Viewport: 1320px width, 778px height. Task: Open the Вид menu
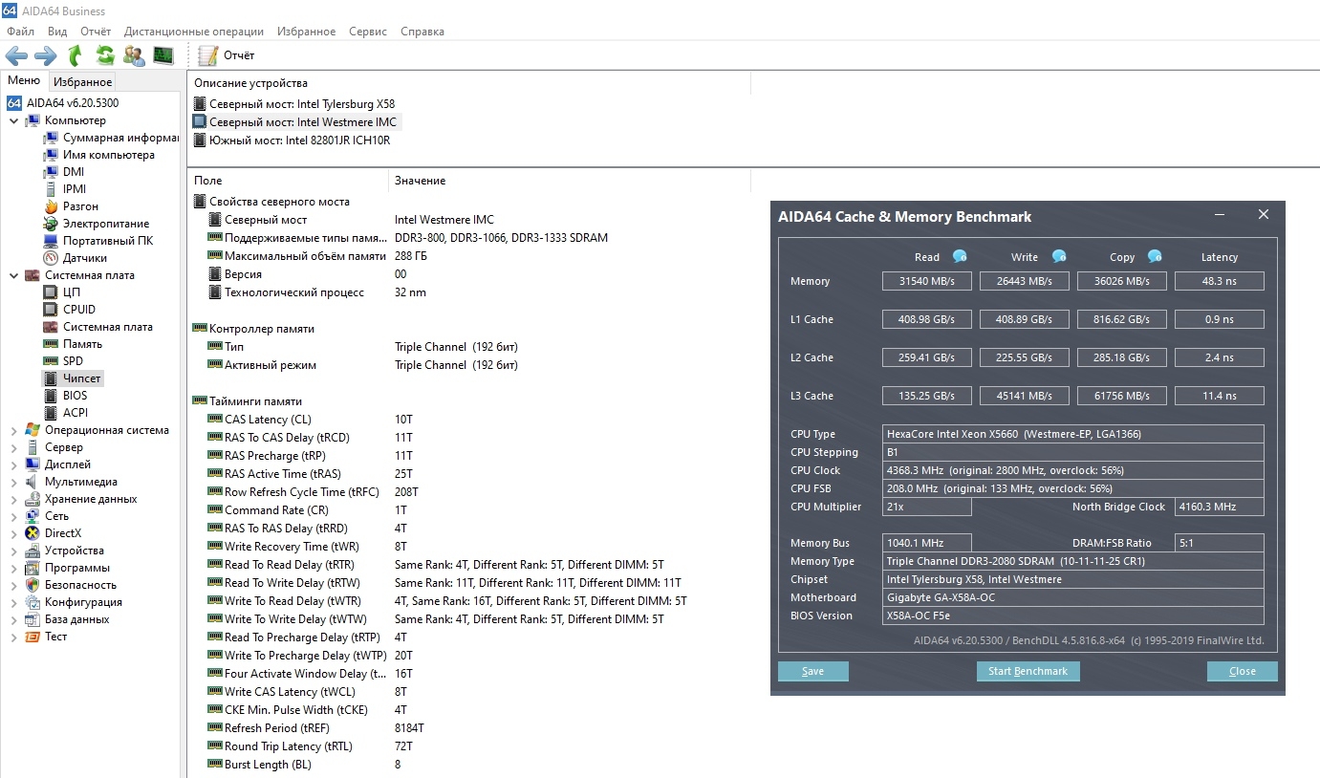click(x=57, y=32)
